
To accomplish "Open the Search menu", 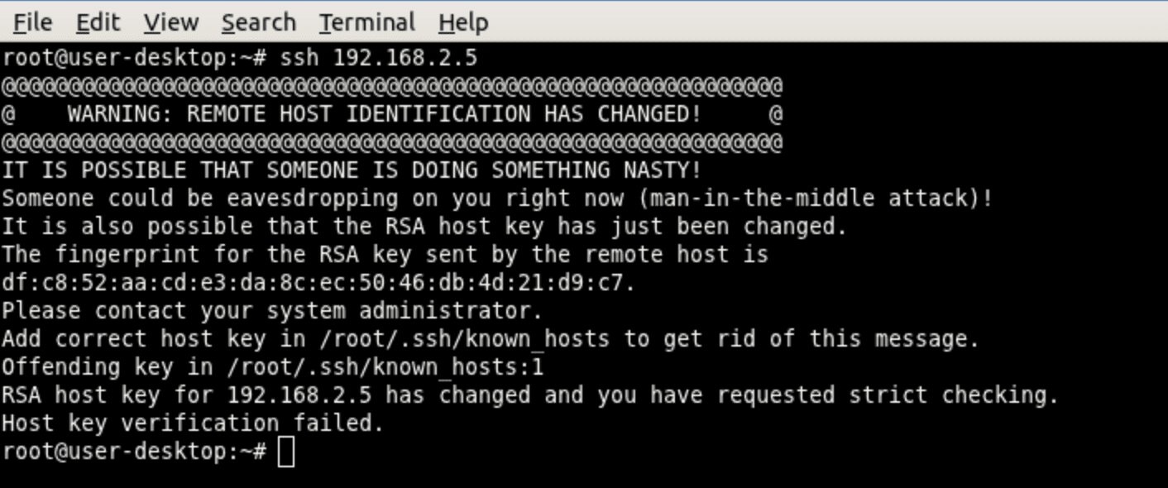I will (x=259, y=22).
